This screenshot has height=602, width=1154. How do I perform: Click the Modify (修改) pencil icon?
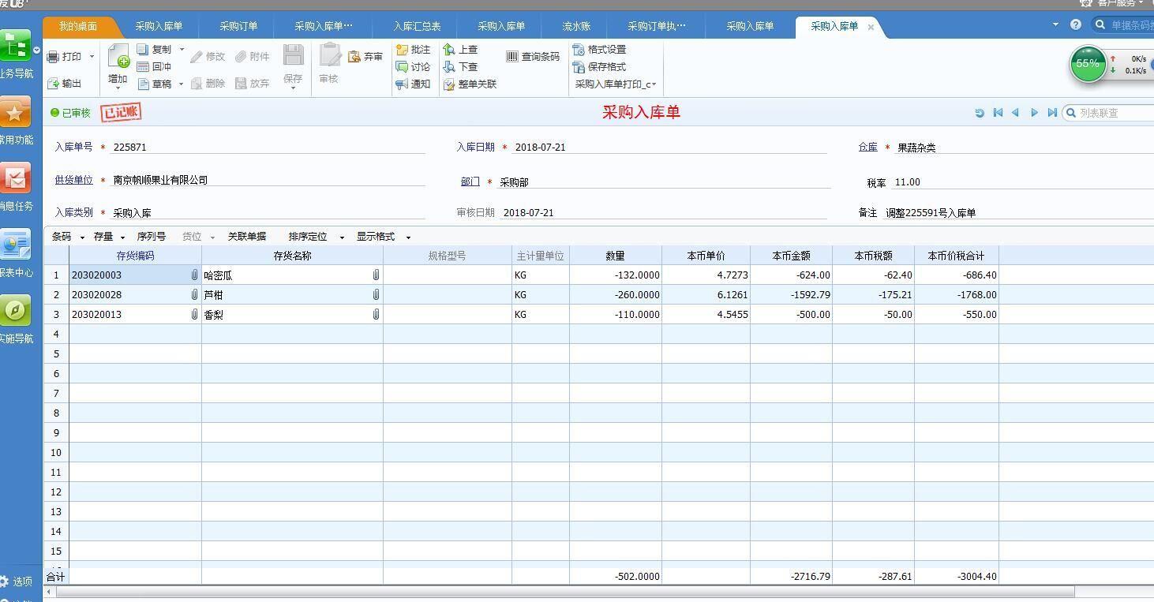coord(197,57)
